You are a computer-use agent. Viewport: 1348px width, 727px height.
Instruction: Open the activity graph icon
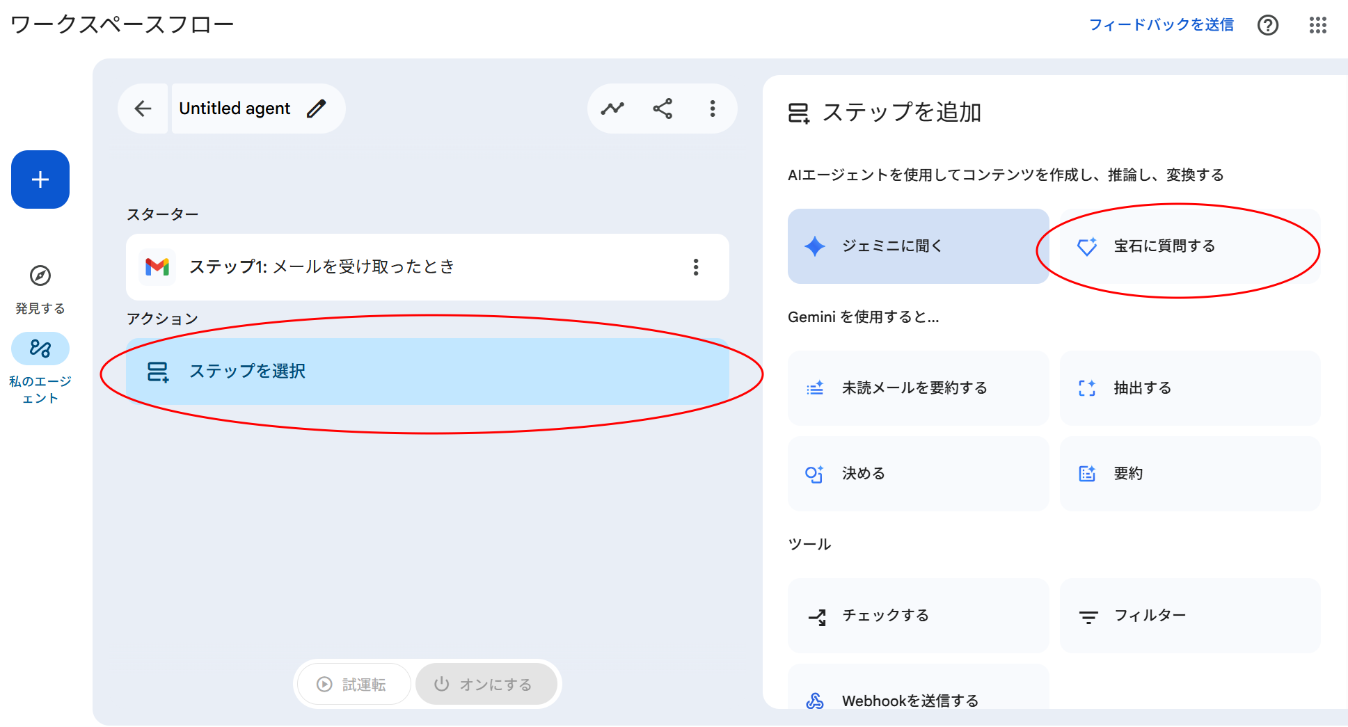[x=612, y=109]
